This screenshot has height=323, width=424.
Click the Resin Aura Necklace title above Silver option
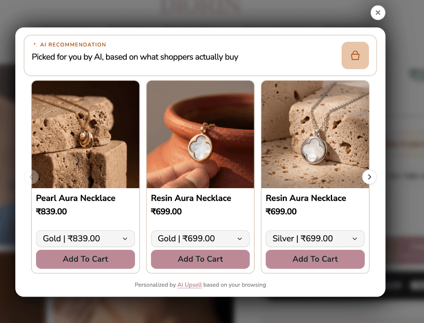pos(306,198)
